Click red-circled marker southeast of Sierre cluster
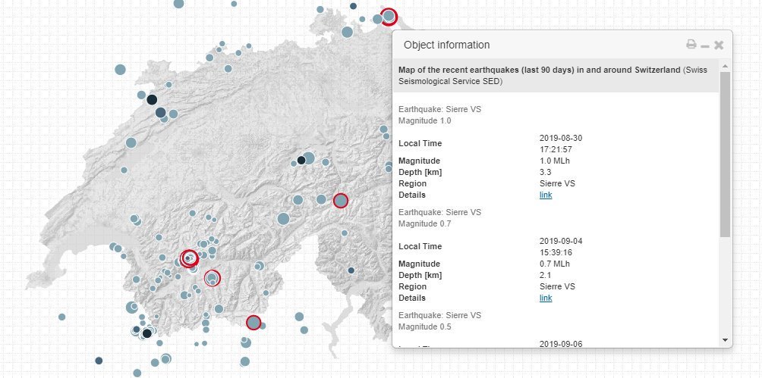The height and width of the screenshot is (378, 762). pos(213,279)
